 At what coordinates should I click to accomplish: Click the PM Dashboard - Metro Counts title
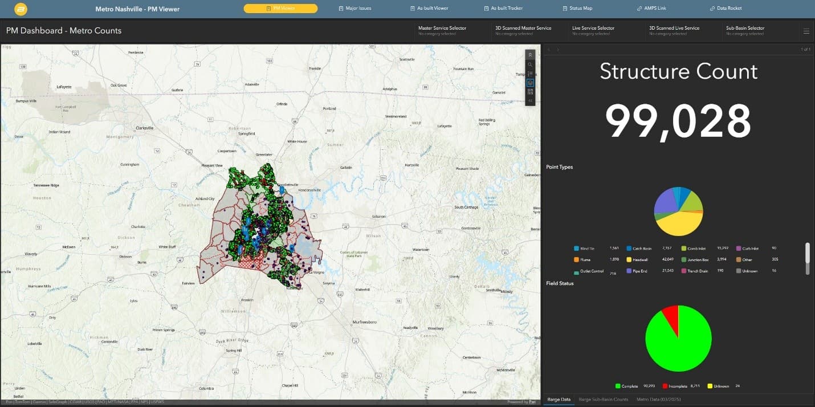click(x=64, y=31)
